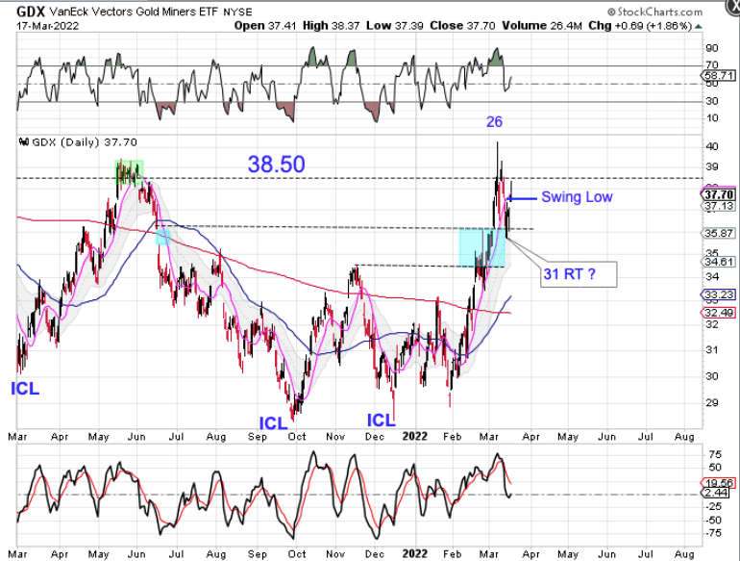Click the green highlight box at May peak

(129, 171)
